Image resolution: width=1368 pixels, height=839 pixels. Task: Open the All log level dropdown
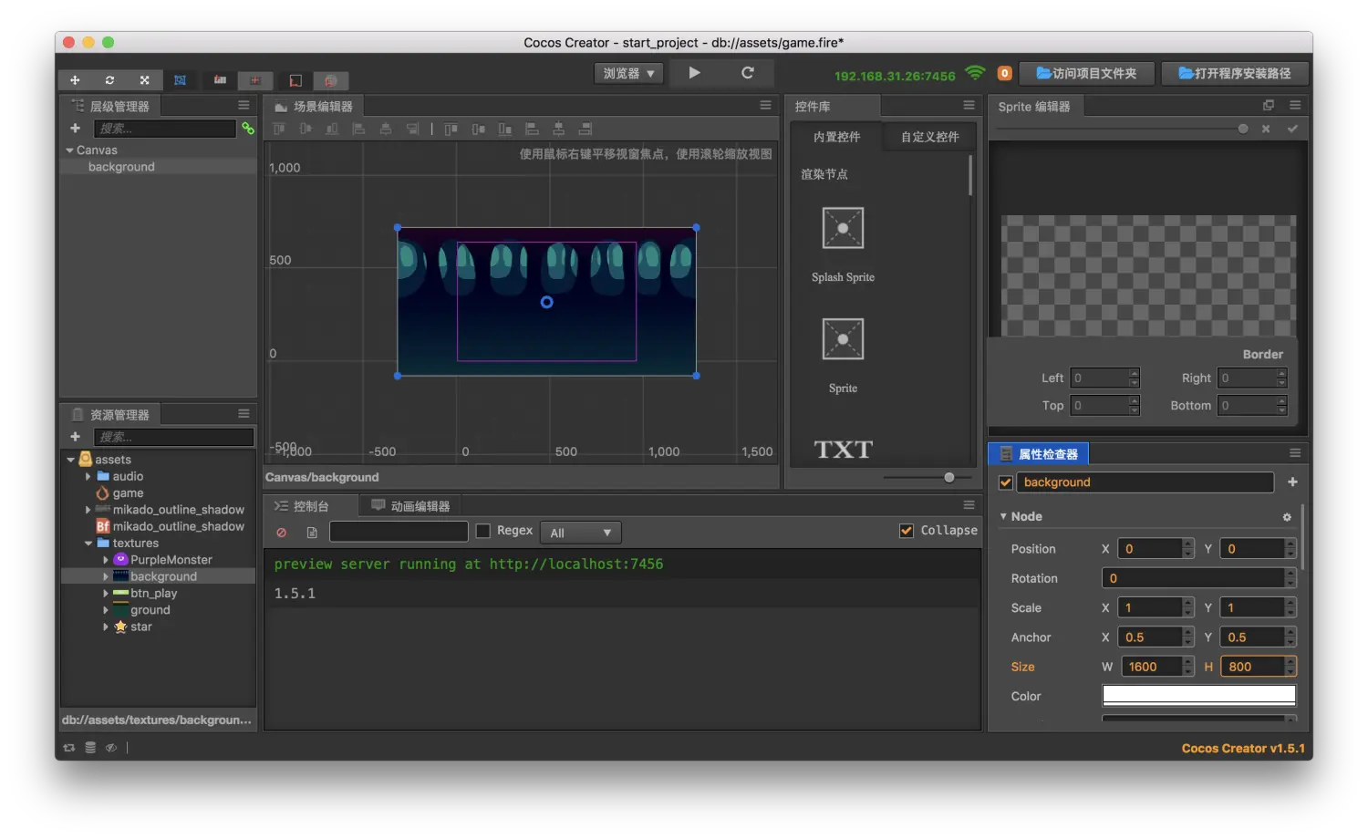(580, 533)
